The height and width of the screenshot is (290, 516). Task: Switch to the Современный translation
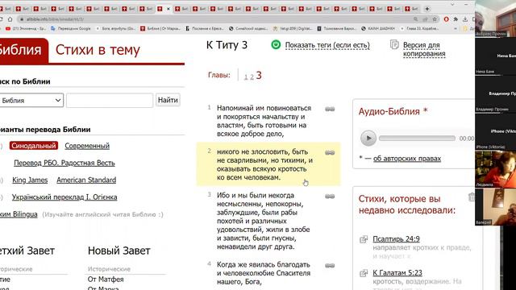point(87,146)
